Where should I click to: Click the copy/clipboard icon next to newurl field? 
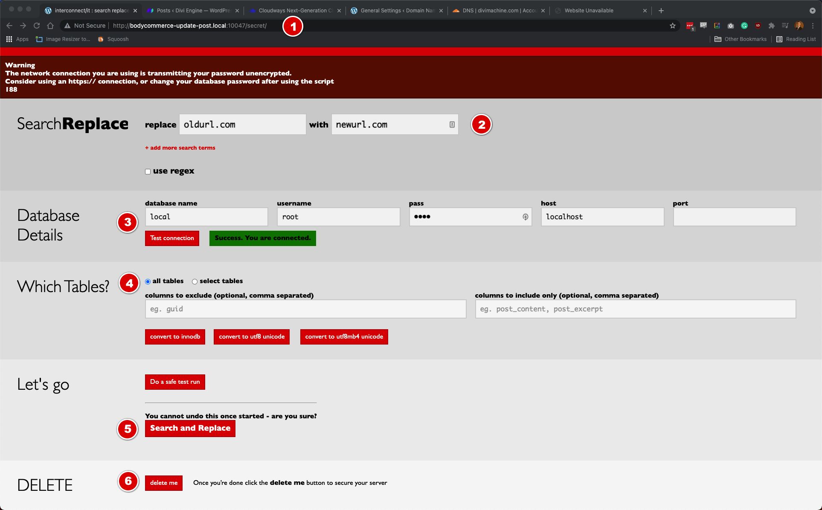pos(453,125)
